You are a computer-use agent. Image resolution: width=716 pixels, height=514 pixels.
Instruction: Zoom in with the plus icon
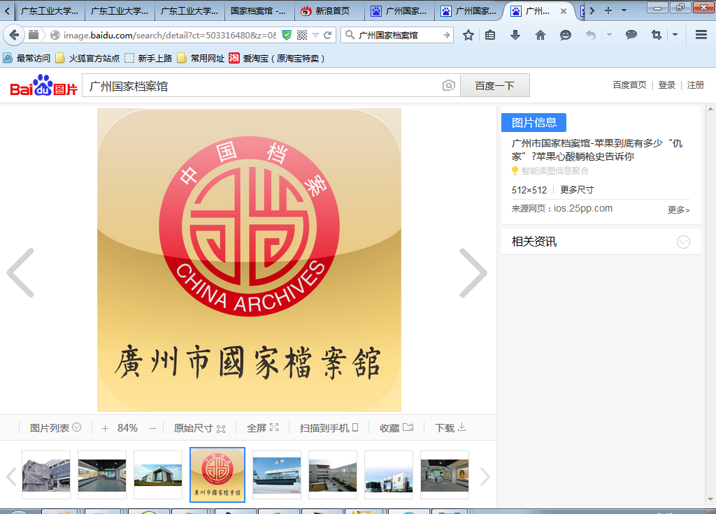pos(105,428)
